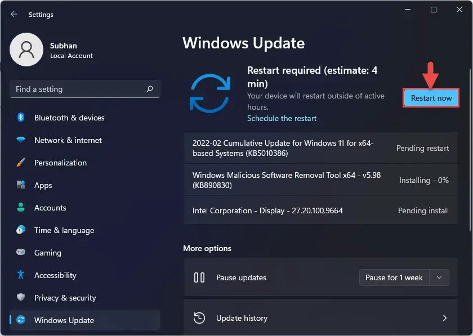Click the Personalization paintbrush icon
473x336 pixels.
[x=21, y=163]
